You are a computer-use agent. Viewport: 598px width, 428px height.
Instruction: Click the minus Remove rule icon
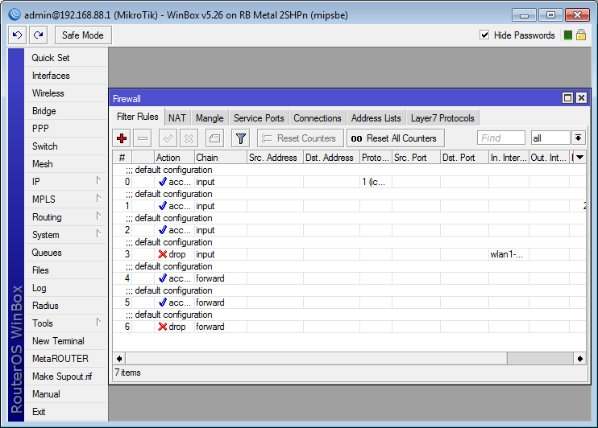(143, 138)
